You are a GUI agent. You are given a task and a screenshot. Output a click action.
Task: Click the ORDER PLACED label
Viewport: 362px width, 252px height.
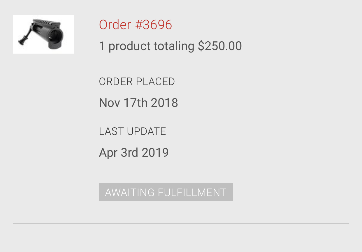point(137,82)
